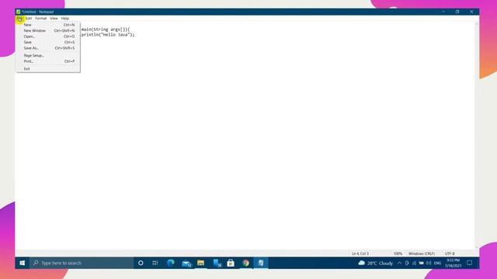This screenshot has height=279, width=497.
Task: Click the ENG language indicator
Action: pyautogui.click(x=438, y=263)
